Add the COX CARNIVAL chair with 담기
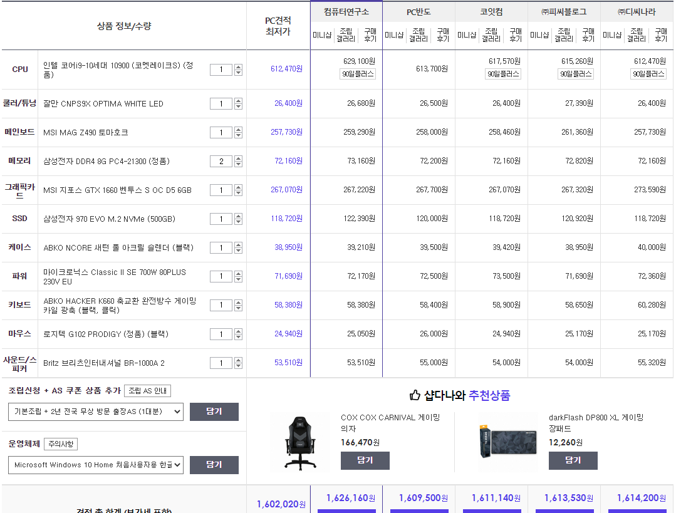This screenshot has width=676, height=513. (x=365, y=460)
